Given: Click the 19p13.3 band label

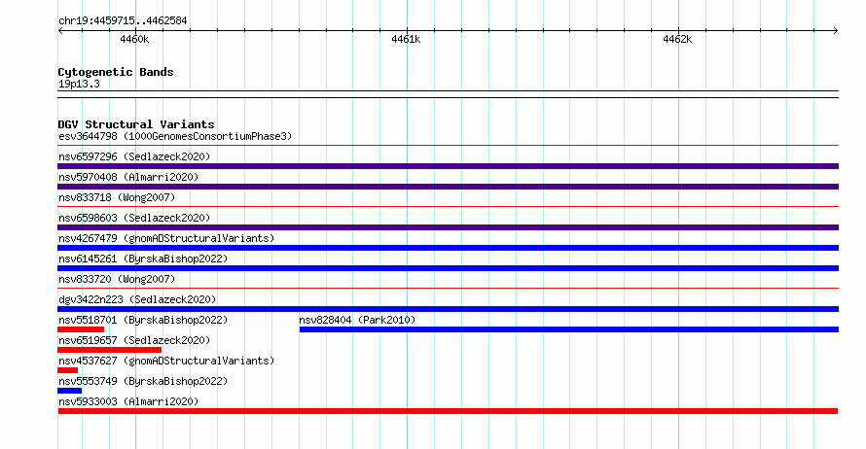Looking at the screenshot, I should [79, 84].
